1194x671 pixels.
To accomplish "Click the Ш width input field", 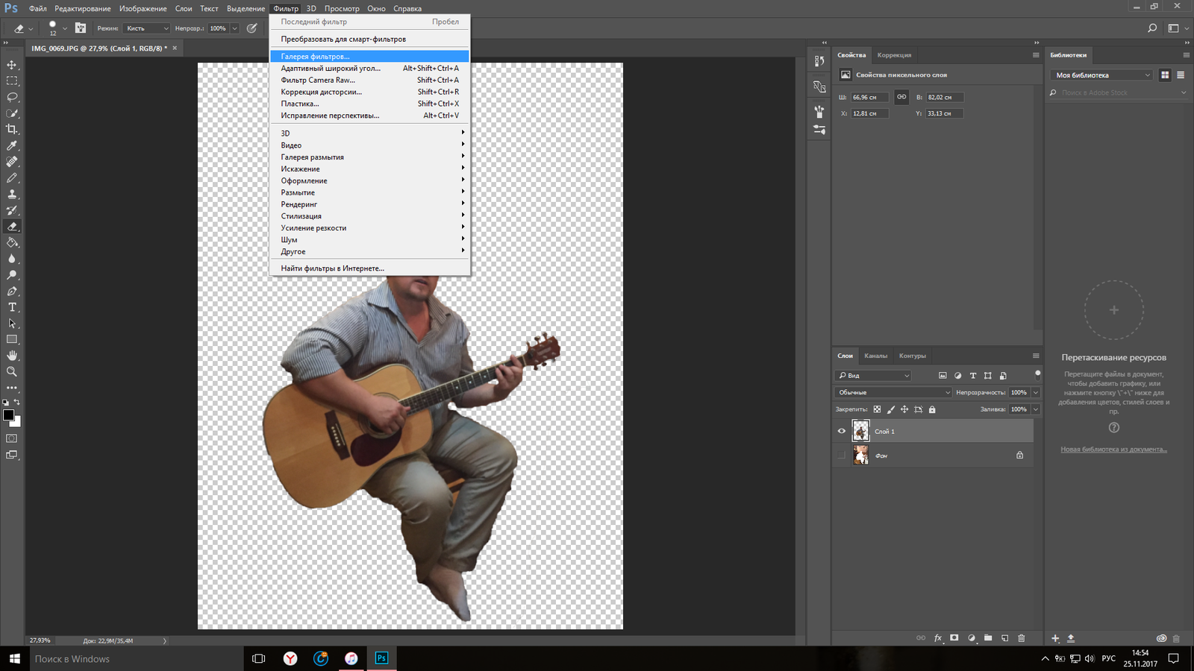I will pyautogui.click(x=869, y=97).
